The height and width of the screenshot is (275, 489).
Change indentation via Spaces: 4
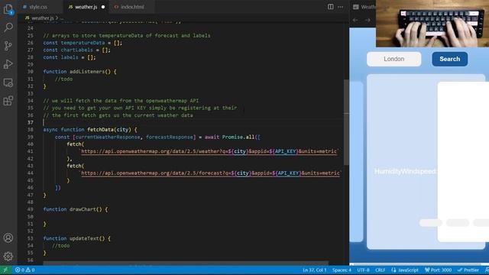[x=342, y=270]
